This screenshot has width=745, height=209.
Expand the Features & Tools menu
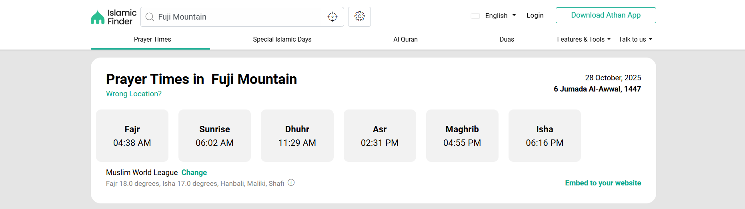pos(583,39)
